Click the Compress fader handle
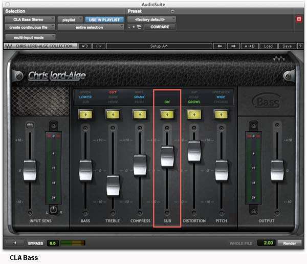This screenshot has height=264, width=307. pyautogui.click(x=140, y=165)
